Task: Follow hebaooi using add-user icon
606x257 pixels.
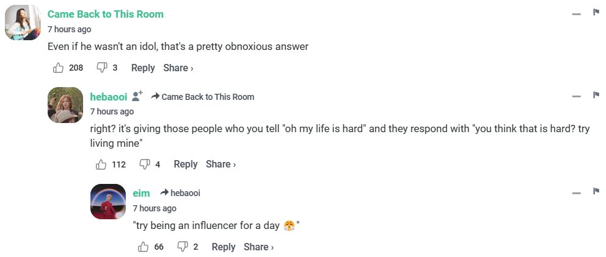Action: point(137,96)
